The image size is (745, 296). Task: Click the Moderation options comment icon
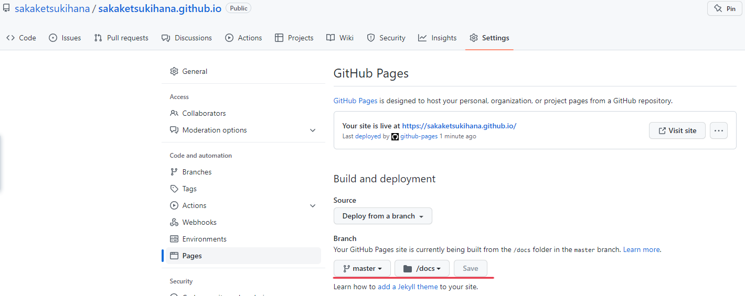(x=174, y=130)
